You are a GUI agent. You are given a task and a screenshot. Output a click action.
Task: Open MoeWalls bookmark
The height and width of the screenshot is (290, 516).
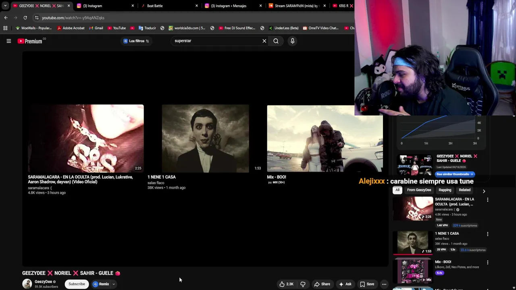click(x=33, y=28)
